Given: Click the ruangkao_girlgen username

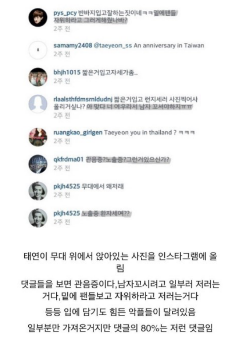Looking at the screenshot, I should click(78, 133).
